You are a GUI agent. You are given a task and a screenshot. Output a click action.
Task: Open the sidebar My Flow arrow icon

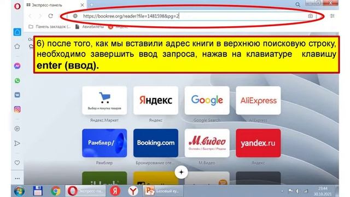17,143
